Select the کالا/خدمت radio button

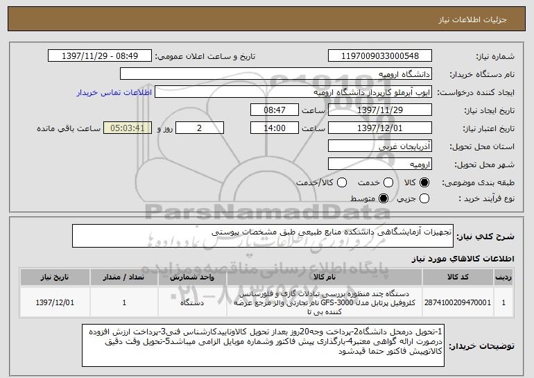342,182
